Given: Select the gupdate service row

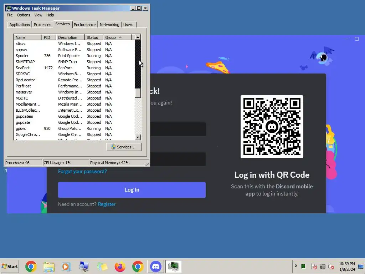Looking at the screenshot, I should (x=74, y=122).
